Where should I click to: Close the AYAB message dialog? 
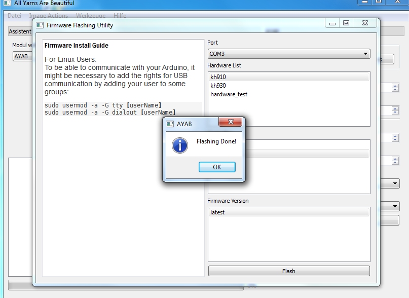click(x=231, y=122)
